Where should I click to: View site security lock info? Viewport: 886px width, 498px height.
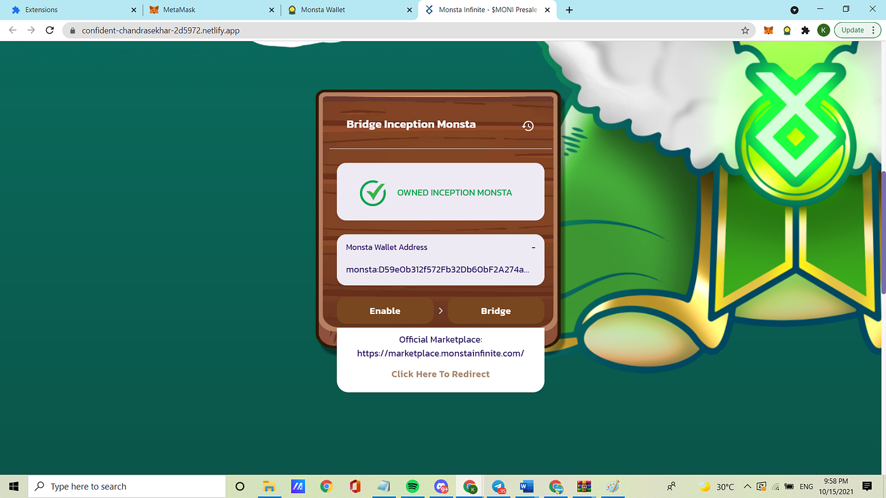click(72, 30)
